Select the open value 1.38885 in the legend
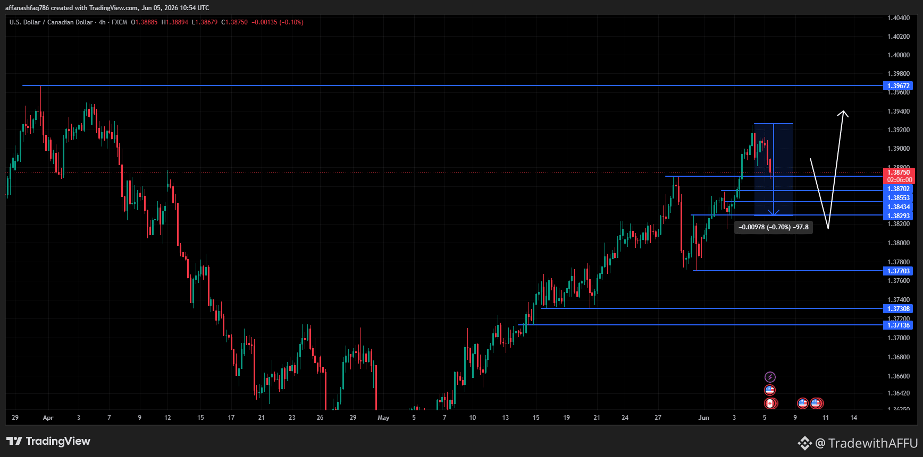 click(146, 22)
